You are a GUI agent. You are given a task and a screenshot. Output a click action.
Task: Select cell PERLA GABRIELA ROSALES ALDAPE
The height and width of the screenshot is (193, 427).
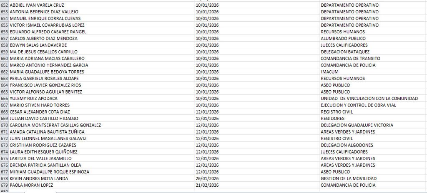102,78
